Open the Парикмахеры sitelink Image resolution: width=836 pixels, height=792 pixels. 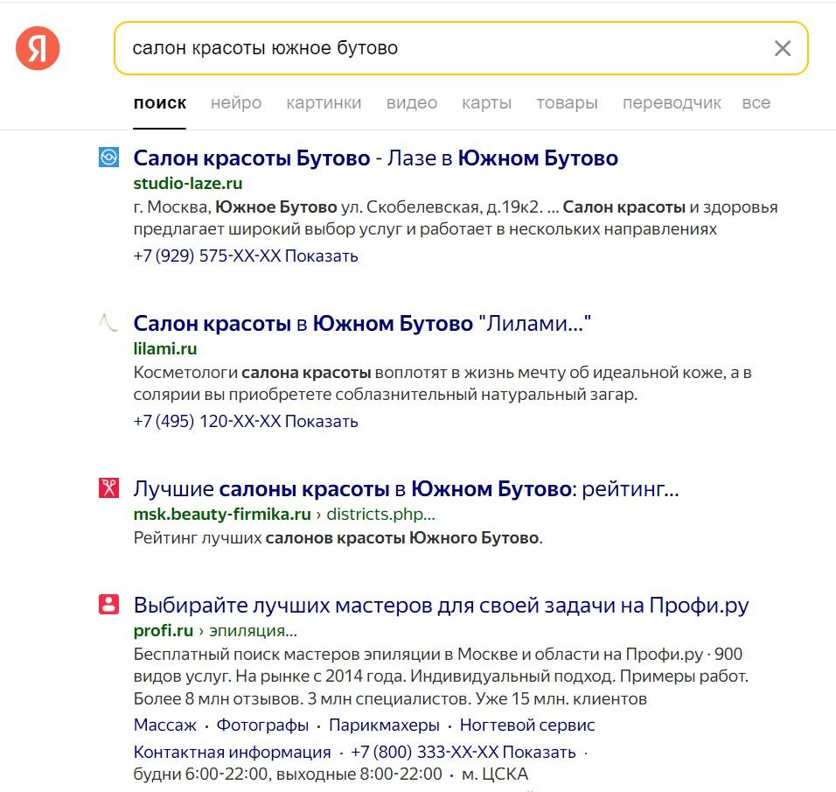pyautogui.click(x=384, y=725)
